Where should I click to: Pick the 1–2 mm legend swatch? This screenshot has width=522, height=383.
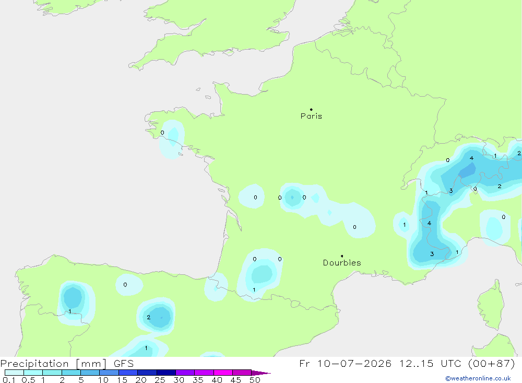click(x=52, y=373)
